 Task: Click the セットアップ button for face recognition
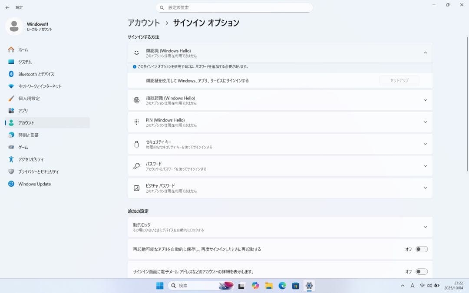pyautogui.click(x=399, y=80)
